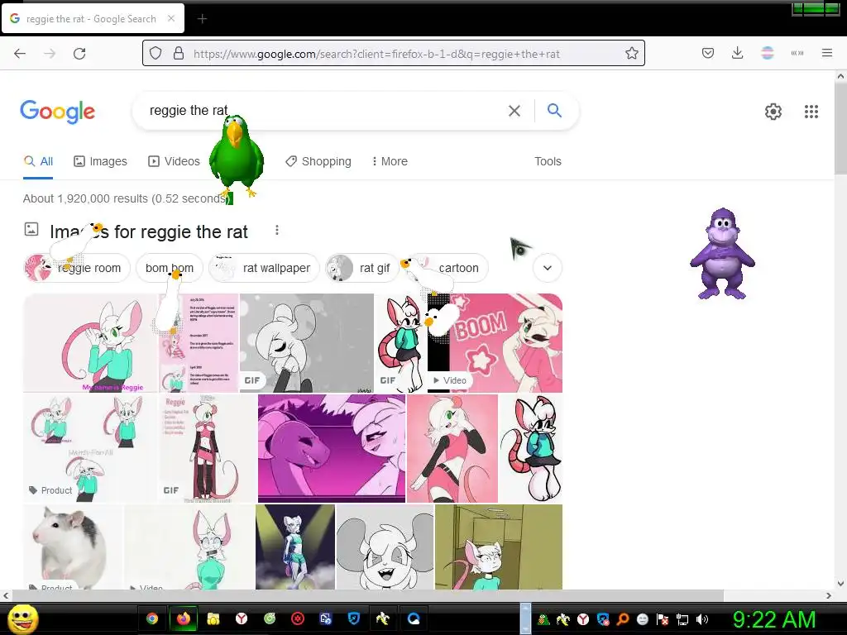This screenshot has width=847, height=635.
Task: Open the Google apps grid icon
Action: tap(811, 112)
